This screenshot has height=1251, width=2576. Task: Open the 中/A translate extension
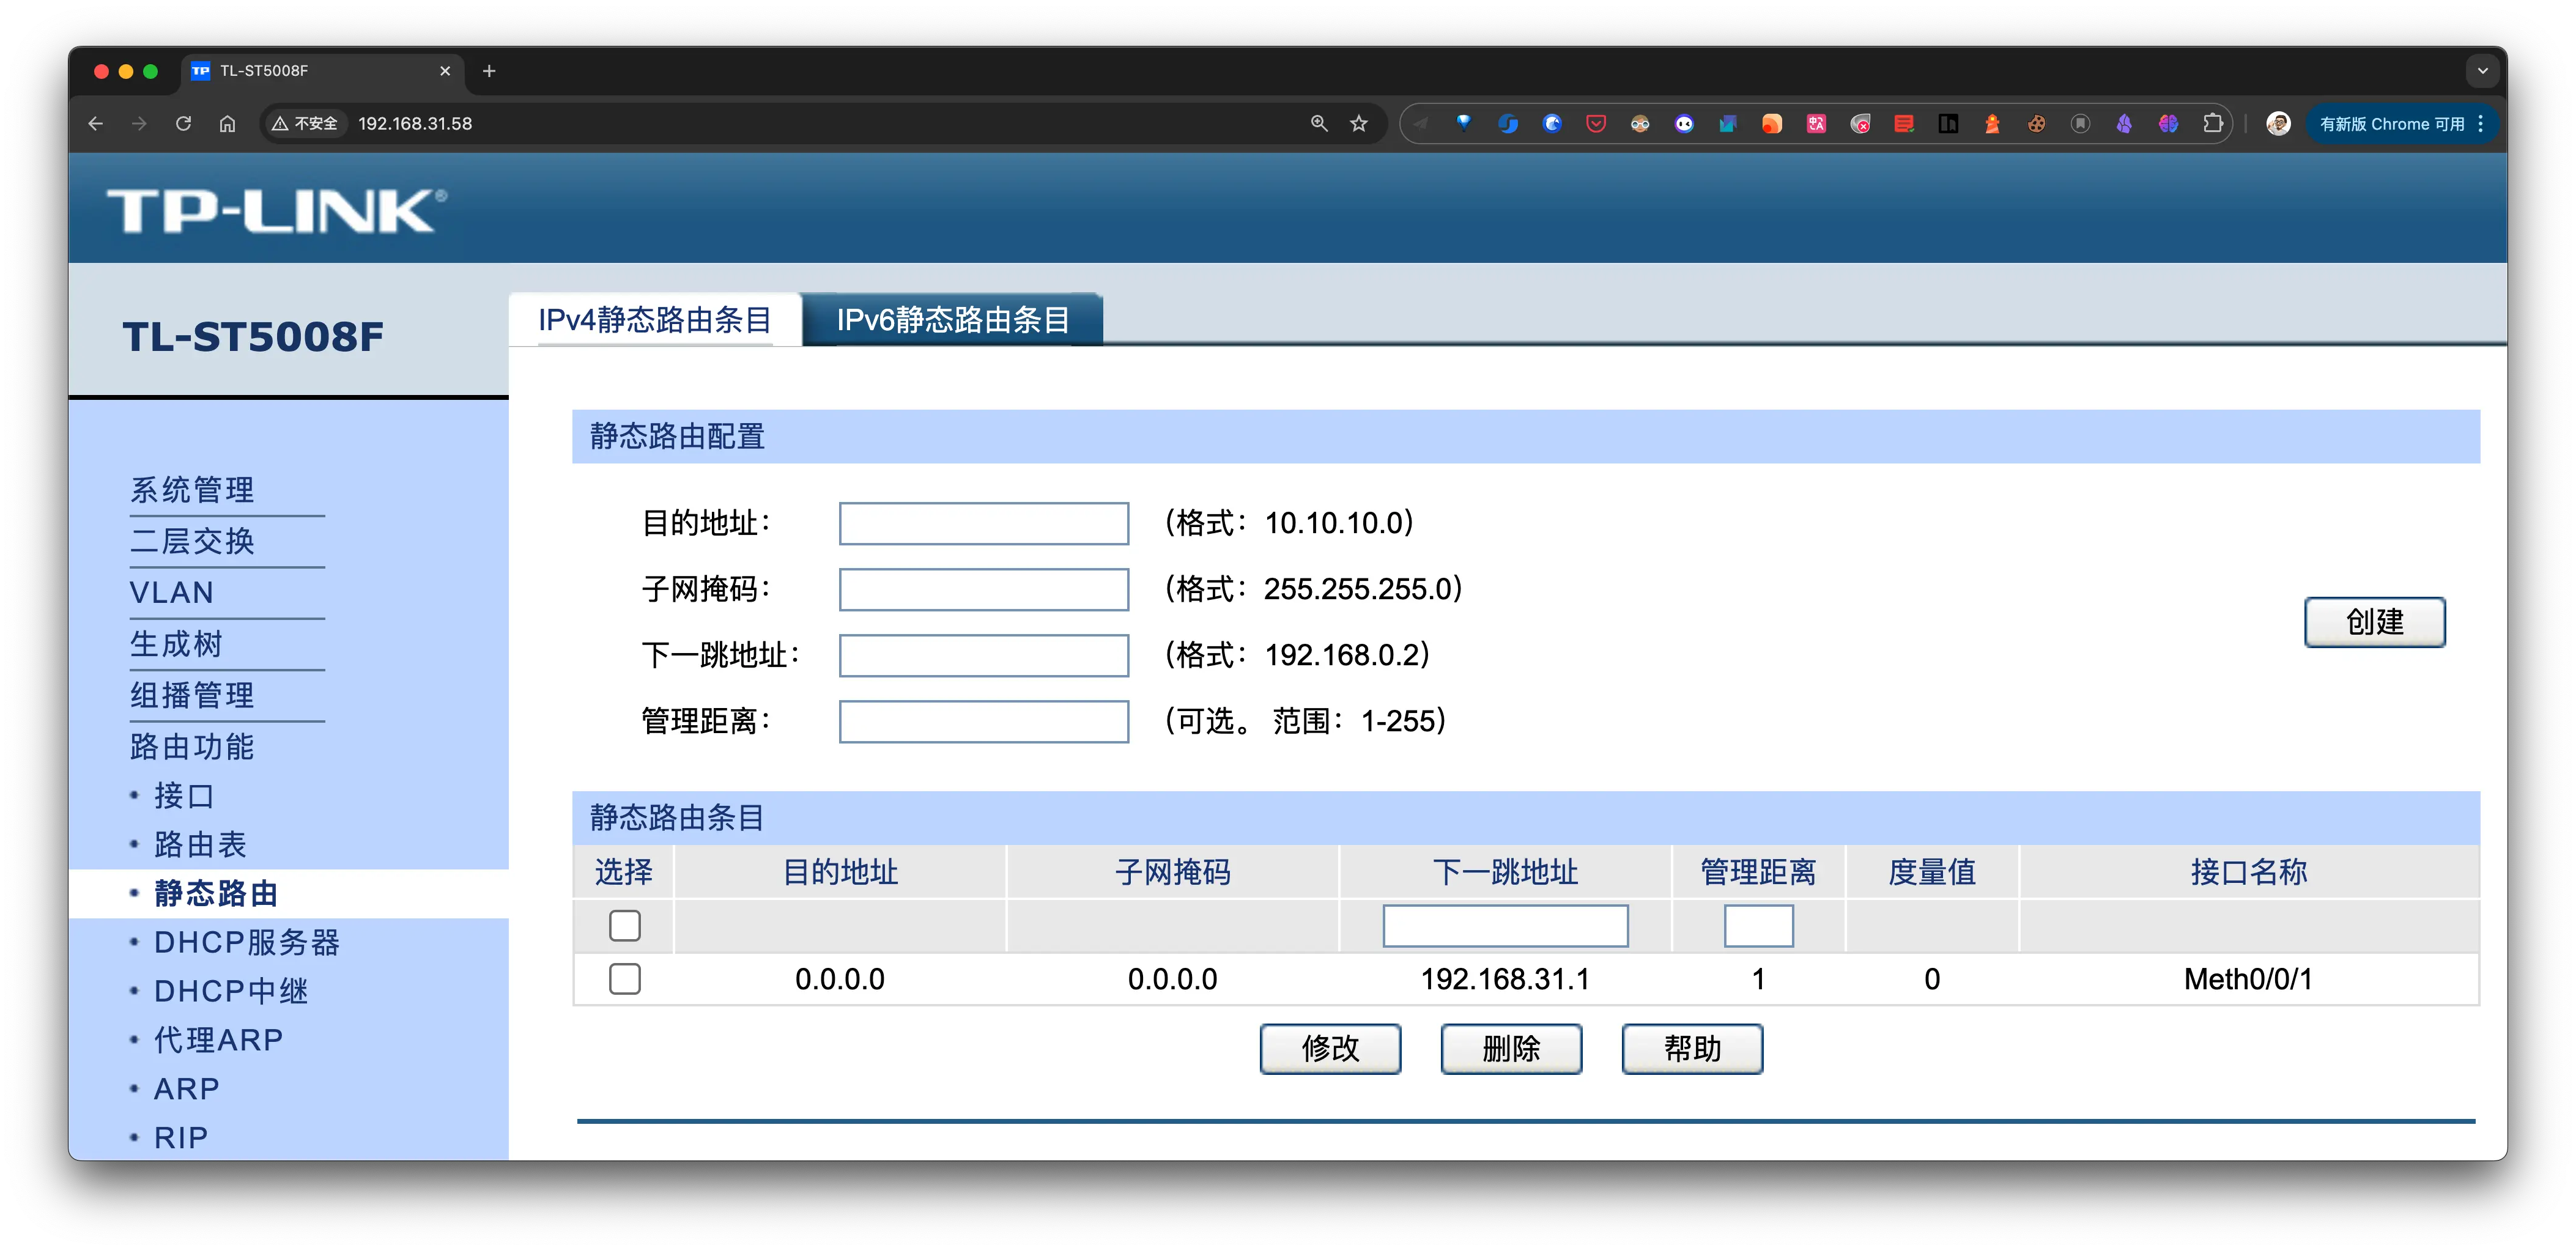pos(1816,123)
